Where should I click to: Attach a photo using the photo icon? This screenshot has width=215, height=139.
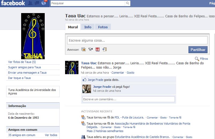pos(84,49)
